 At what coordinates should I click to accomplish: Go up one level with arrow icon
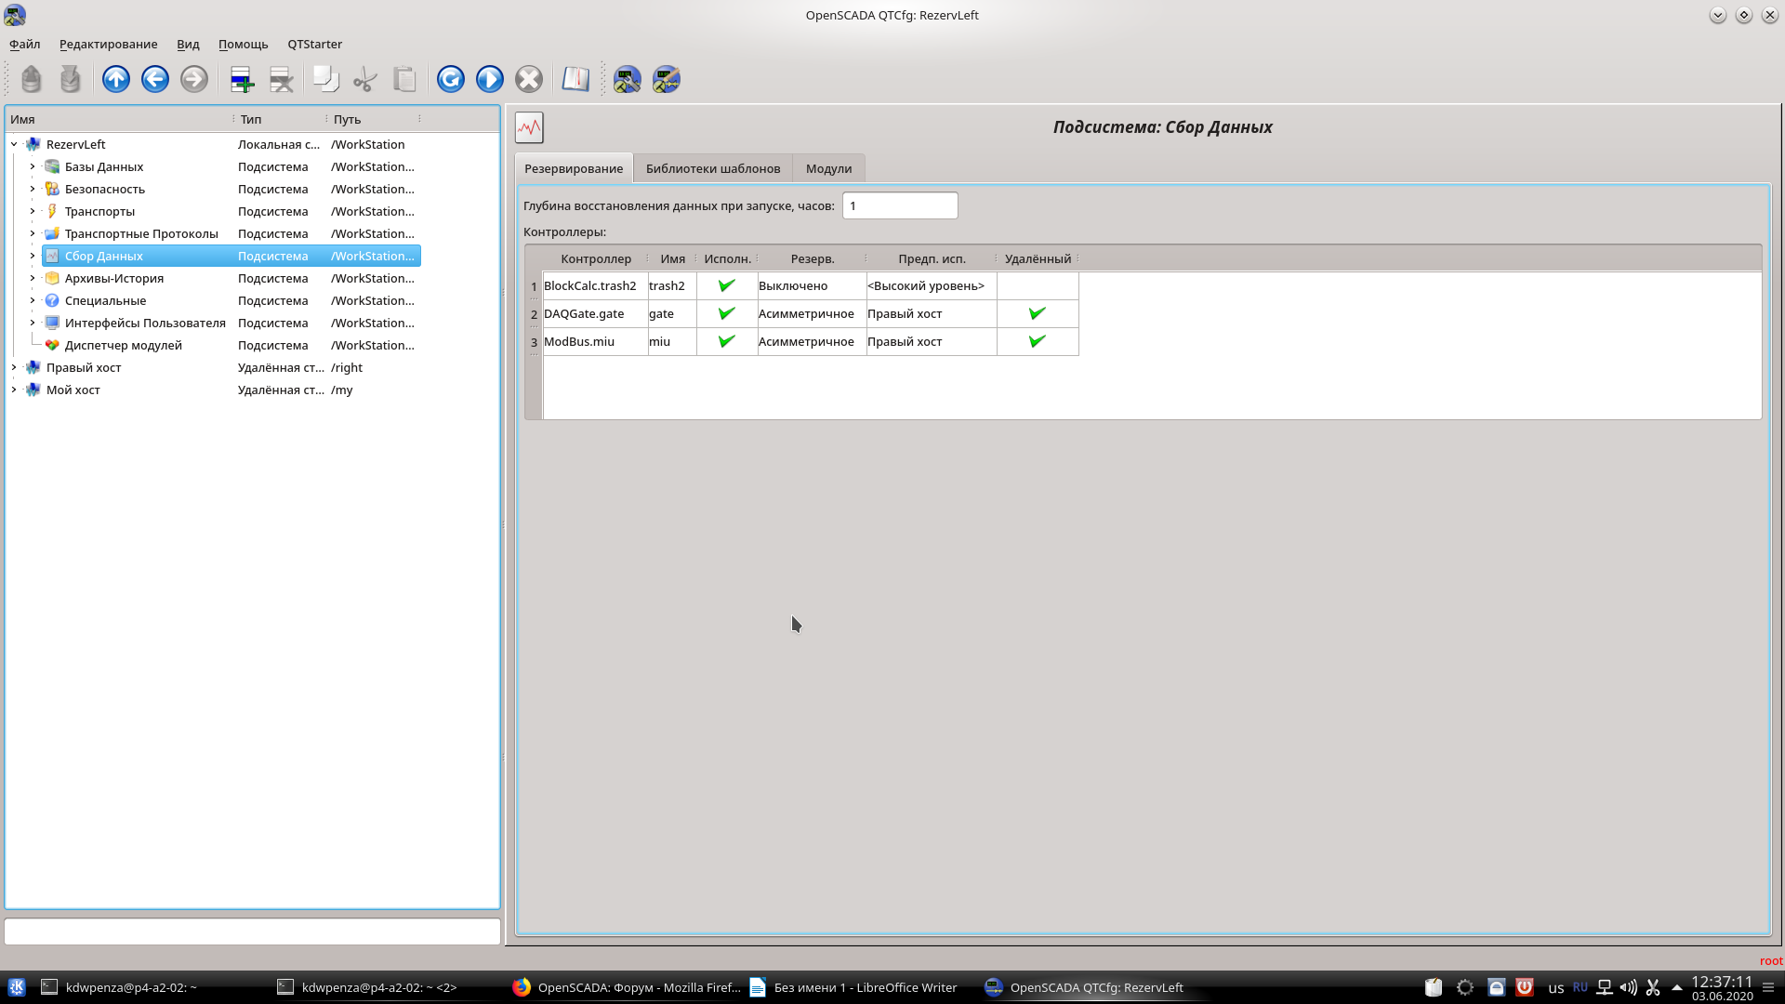pyautogui.click(x=116, y=79)
